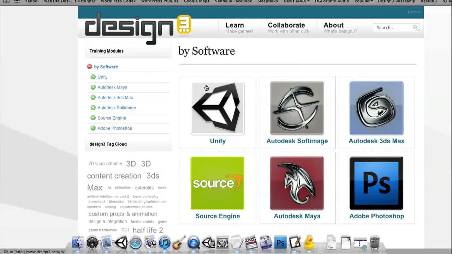Image resolution: width=452 pixels, height=254 pixels.
Task: Open iMovie from the Dock
Action: point(251,243)
